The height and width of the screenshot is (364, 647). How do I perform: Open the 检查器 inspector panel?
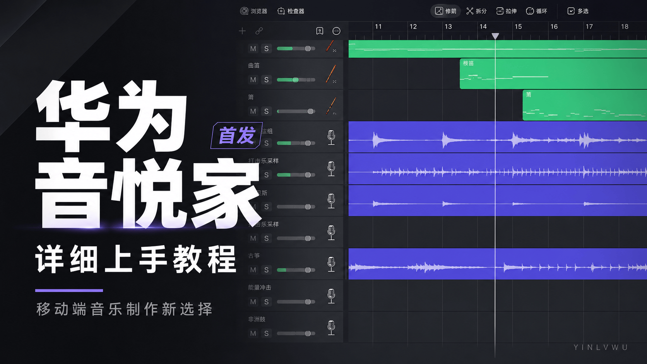click(291, 11)
